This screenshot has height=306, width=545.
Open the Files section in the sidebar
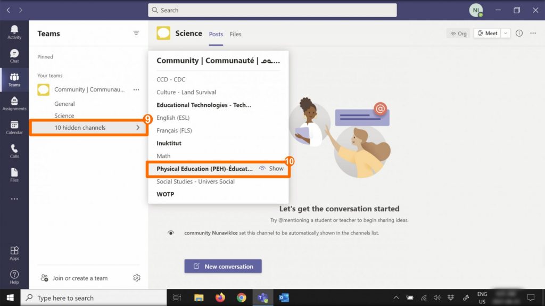pos(14,175)
